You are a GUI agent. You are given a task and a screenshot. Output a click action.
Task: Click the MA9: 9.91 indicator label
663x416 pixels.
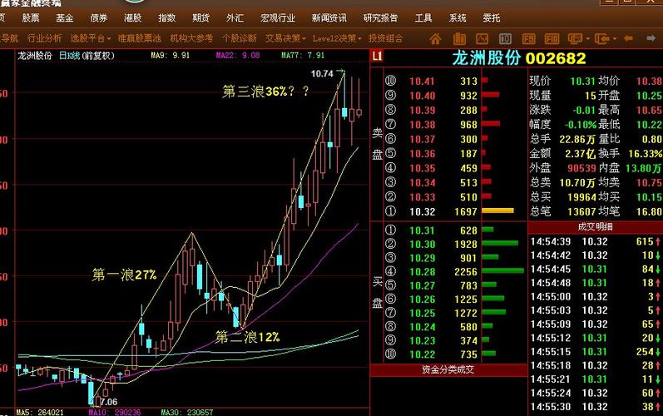click(171, 56)
